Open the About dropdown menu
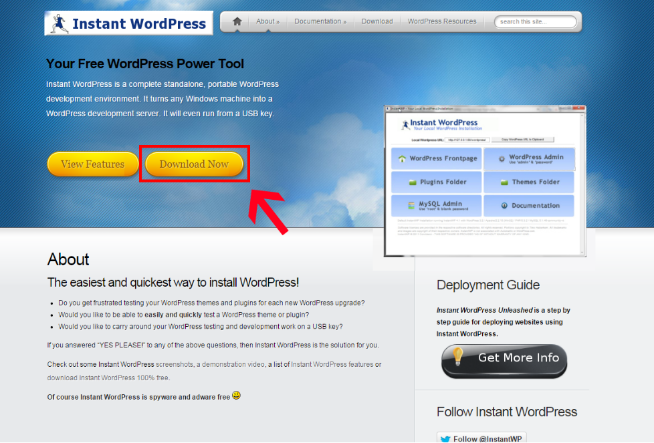The image size is (654, 443). 267,21
